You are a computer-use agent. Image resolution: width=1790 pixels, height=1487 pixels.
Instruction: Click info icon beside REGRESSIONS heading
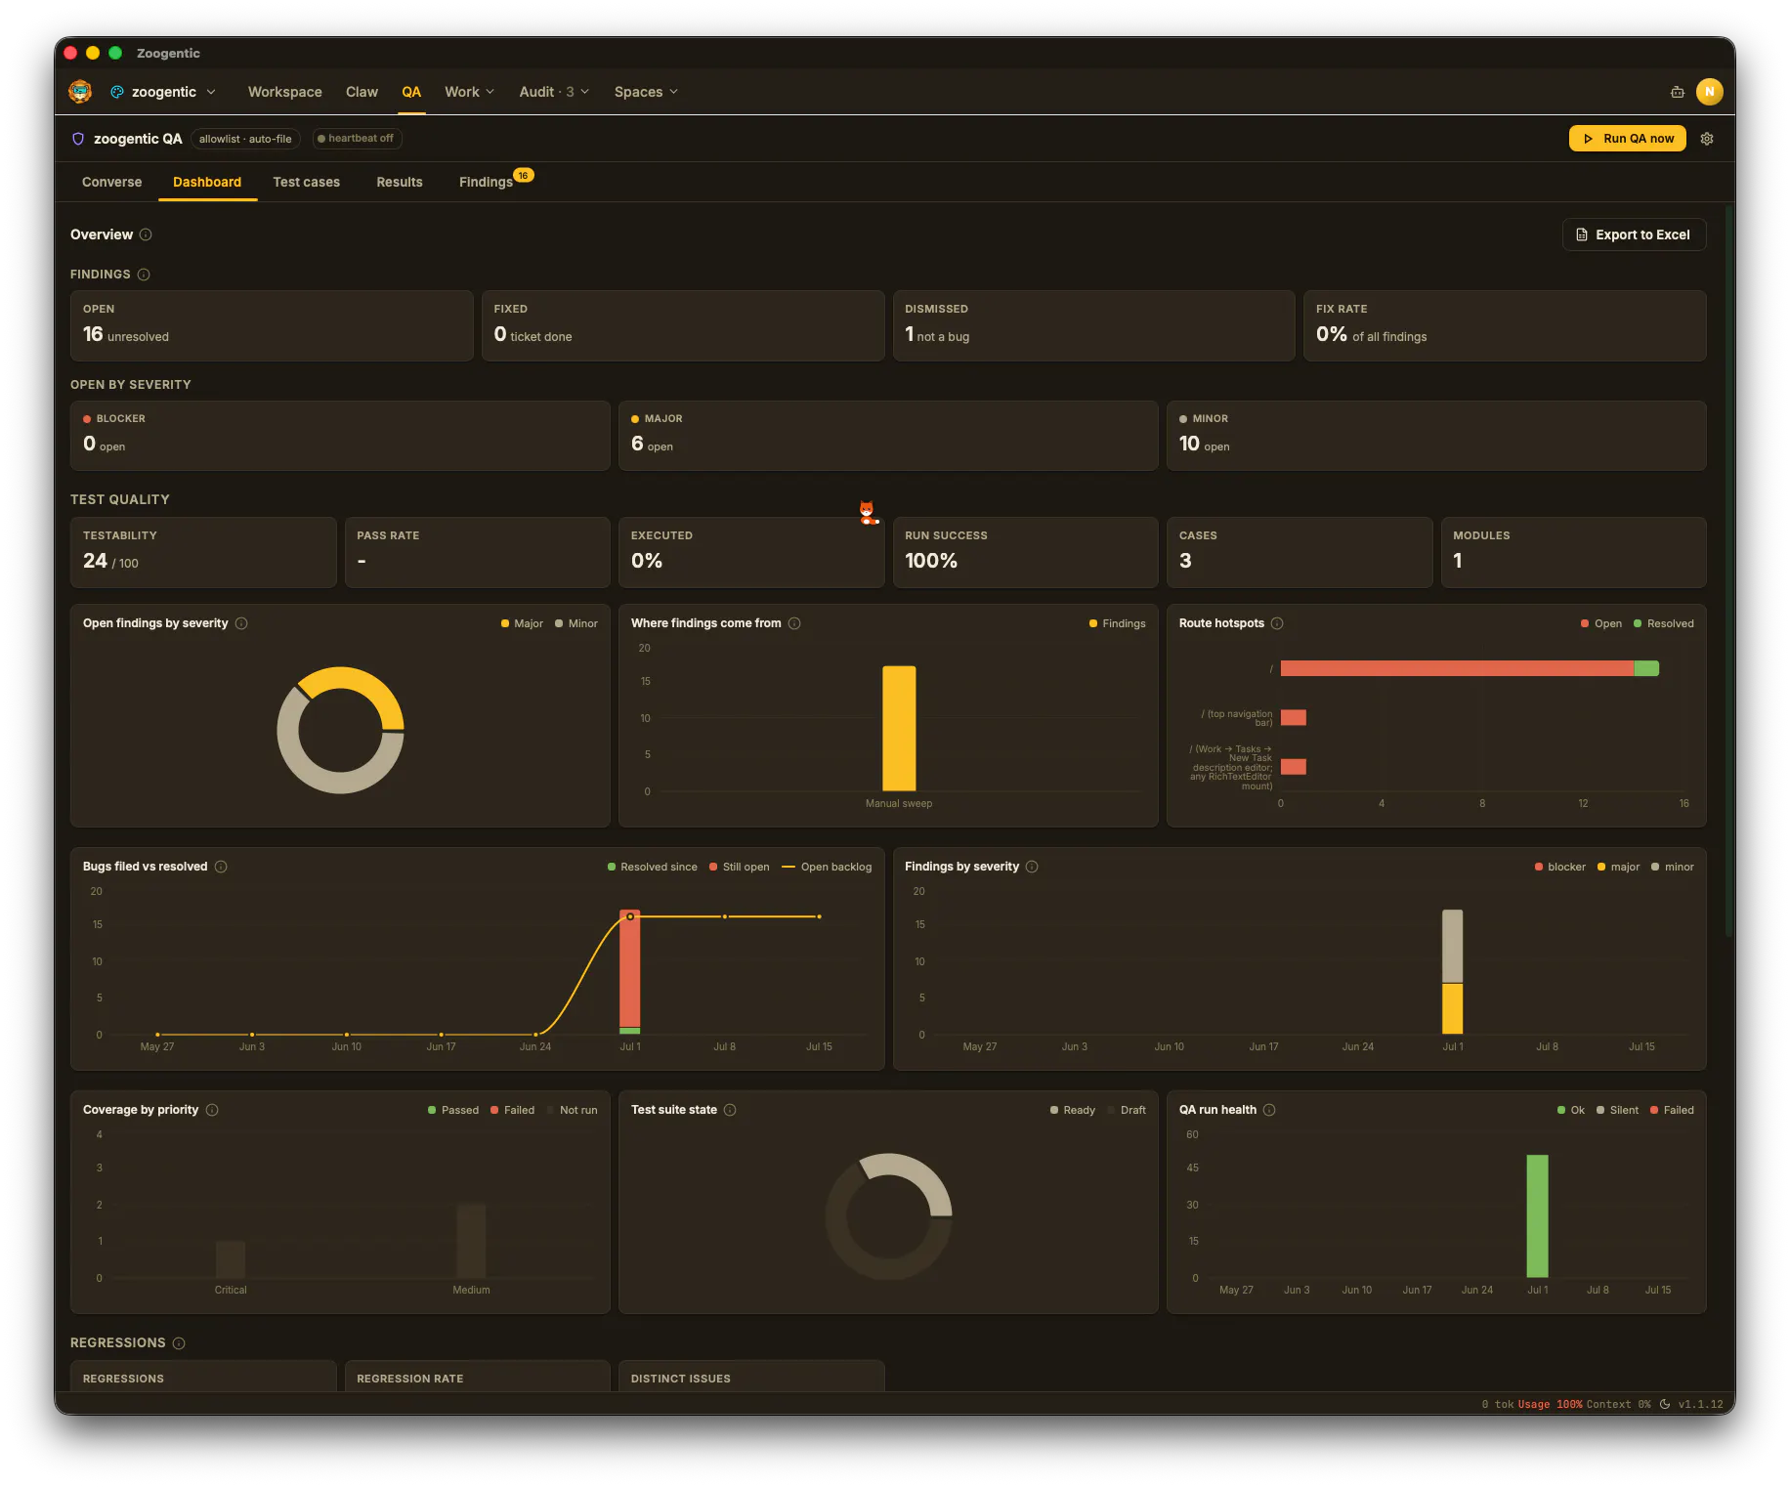coord(179,1343)
